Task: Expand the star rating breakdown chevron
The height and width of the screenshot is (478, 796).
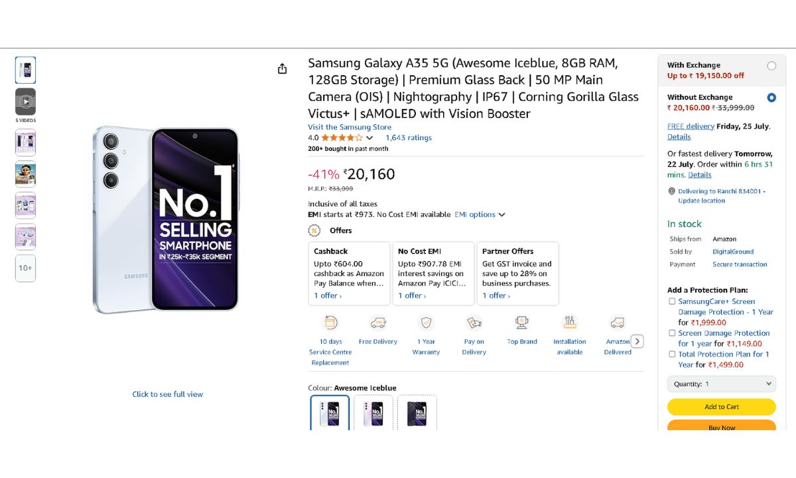Action: 369,138
